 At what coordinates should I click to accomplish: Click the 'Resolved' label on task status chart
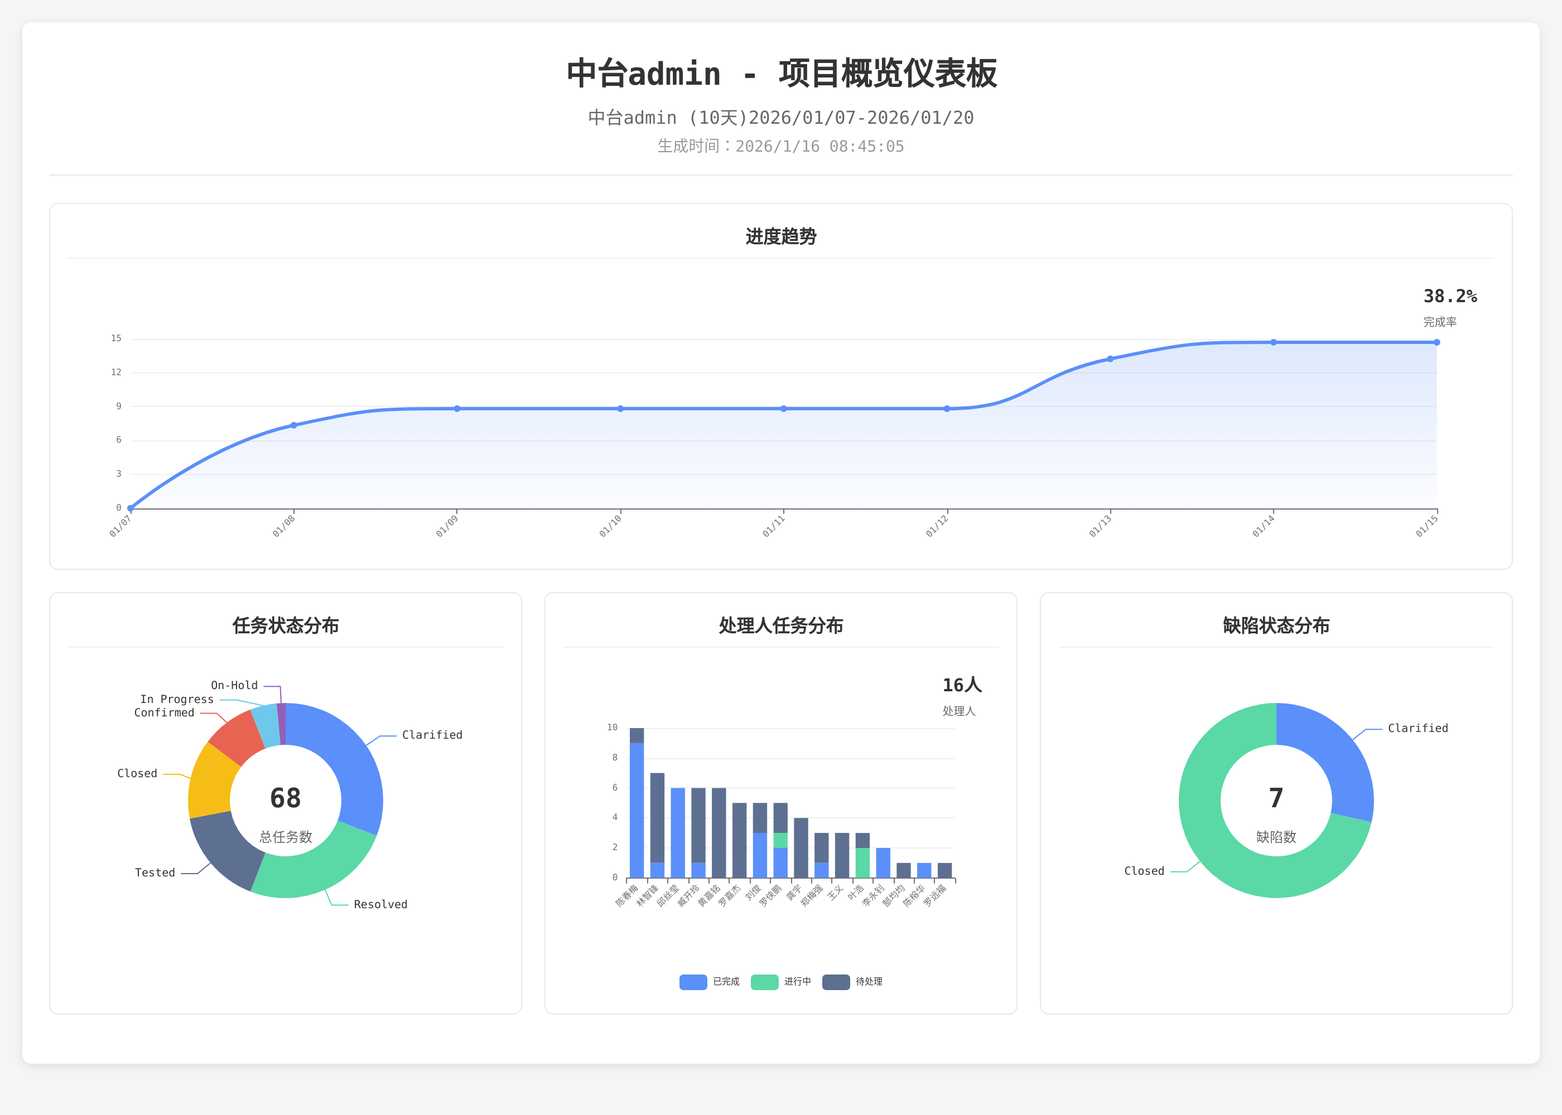pyautogui.click(x=380, y=905)
